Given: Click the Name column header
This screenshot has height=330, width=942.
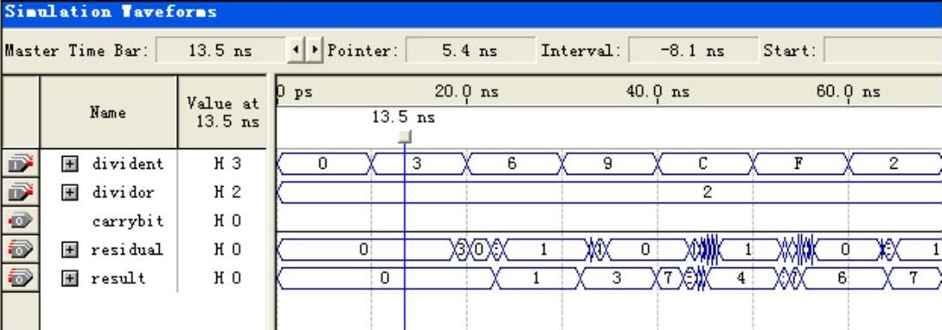Looking at the screenshot, I should 108,112.
